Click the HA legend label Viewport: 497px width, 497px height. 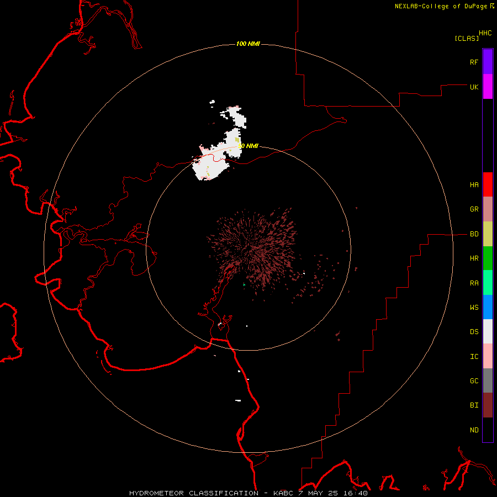click(474, 185)
